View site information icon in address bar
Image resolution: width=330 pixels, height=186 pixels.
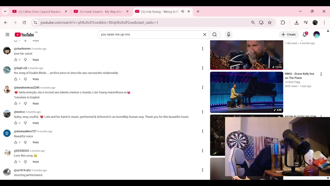coord(36,23)
